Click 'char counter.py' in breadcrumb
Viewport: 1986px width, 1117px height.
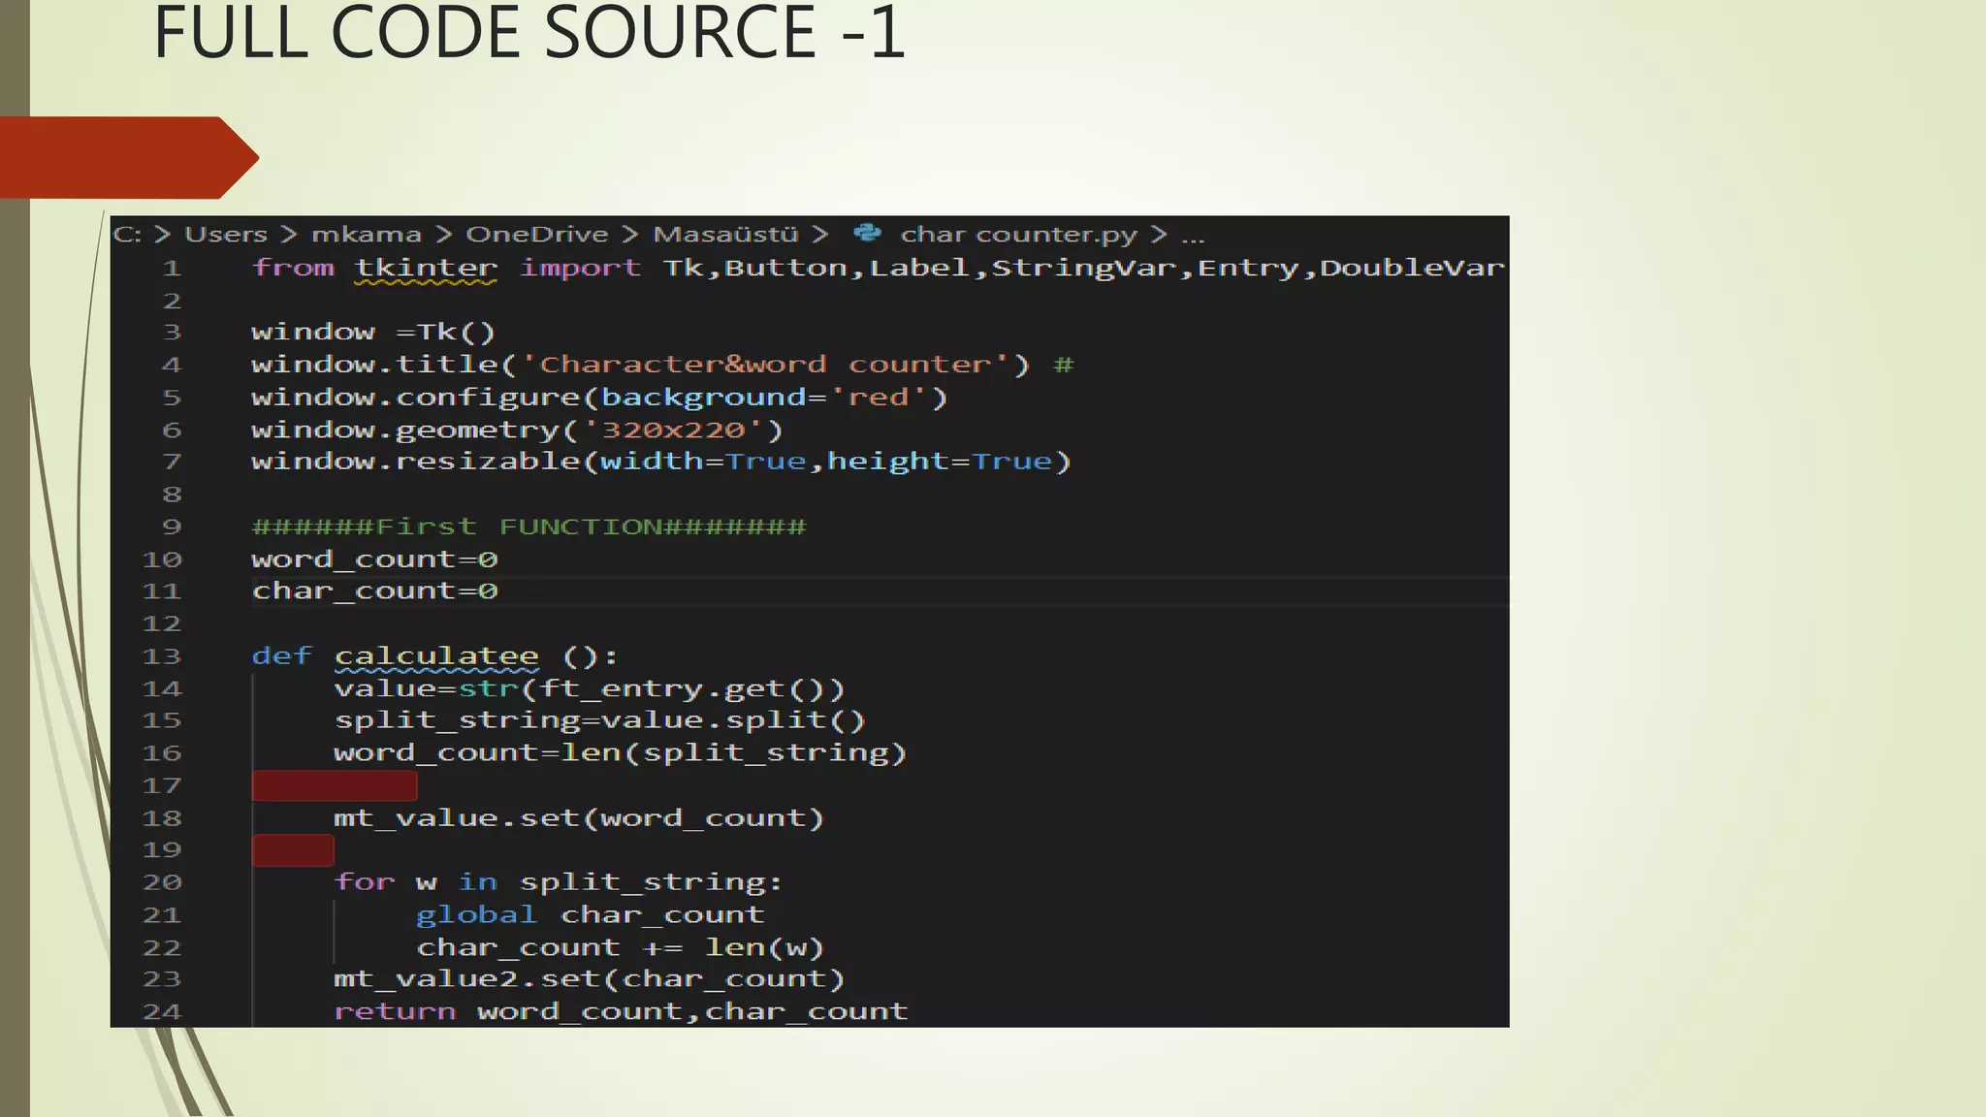coord(1018,235)
